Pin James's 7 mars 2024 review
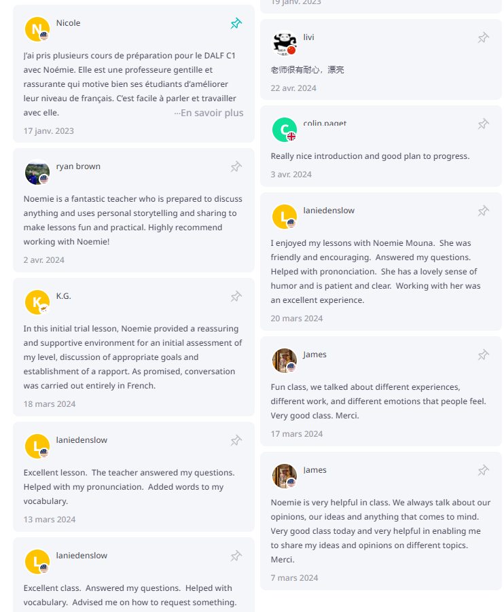 [x=483, y=470]
